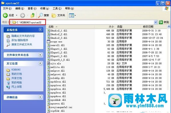171x113 pixels.
Task: Select file name xmlprov.dll
Action: pyautogui.click(x=57, y=71)
